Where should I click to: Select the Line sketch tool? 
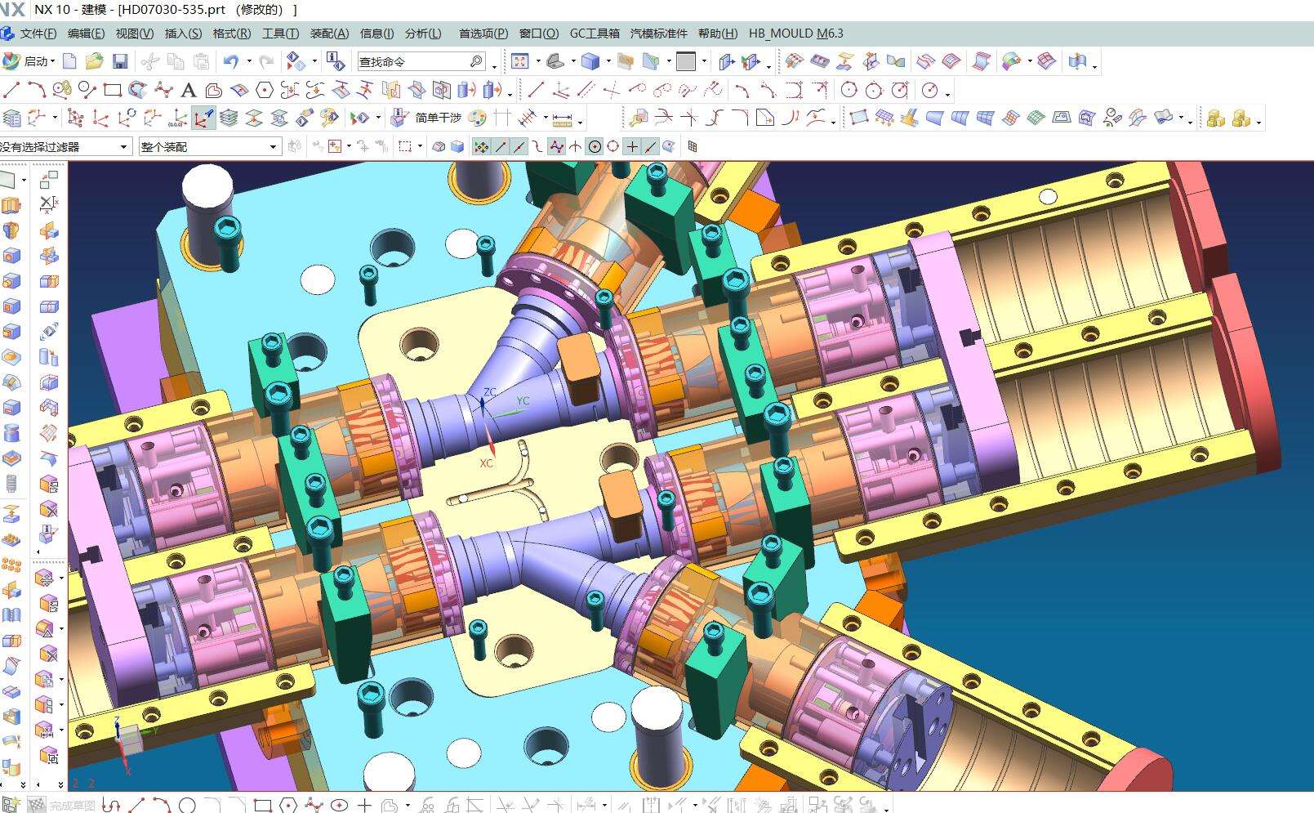pyautogui.click(x=11, y=90)
